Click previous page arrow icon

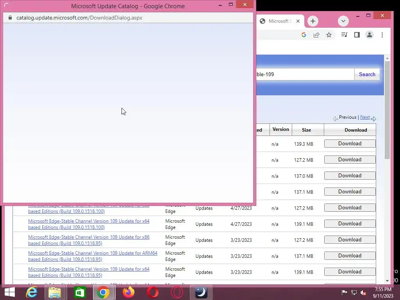tap(335, 119)
